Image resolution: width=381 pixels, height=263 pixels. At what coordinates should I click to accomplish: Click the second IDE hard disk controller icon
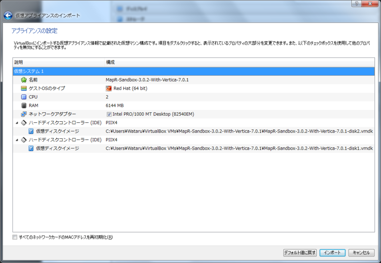pos(23,140)
